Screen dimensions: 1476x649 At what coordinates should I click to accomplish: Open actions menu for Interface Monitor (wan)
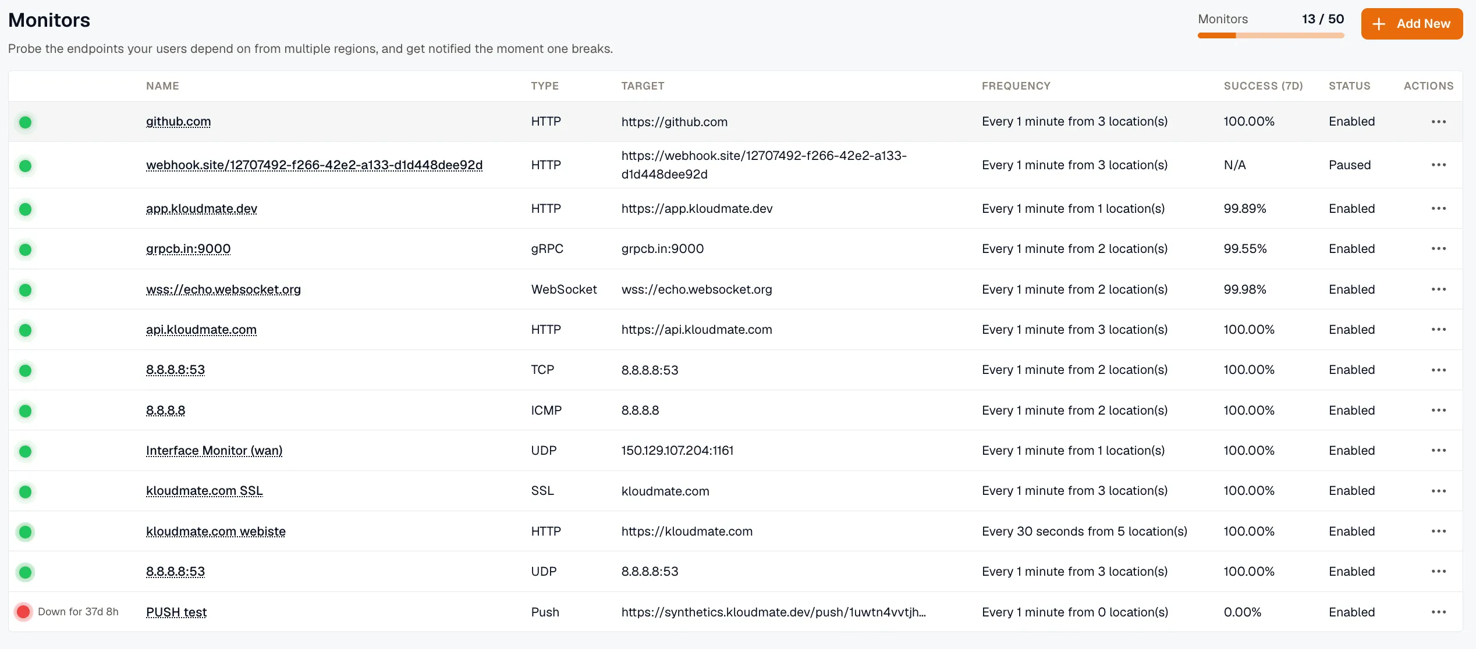tap(1439, 451)
